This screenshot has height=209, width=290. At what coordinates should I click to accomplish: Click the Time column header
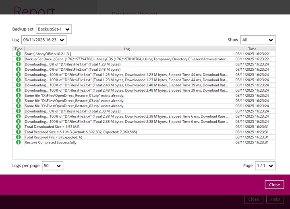tap(252, 49)
